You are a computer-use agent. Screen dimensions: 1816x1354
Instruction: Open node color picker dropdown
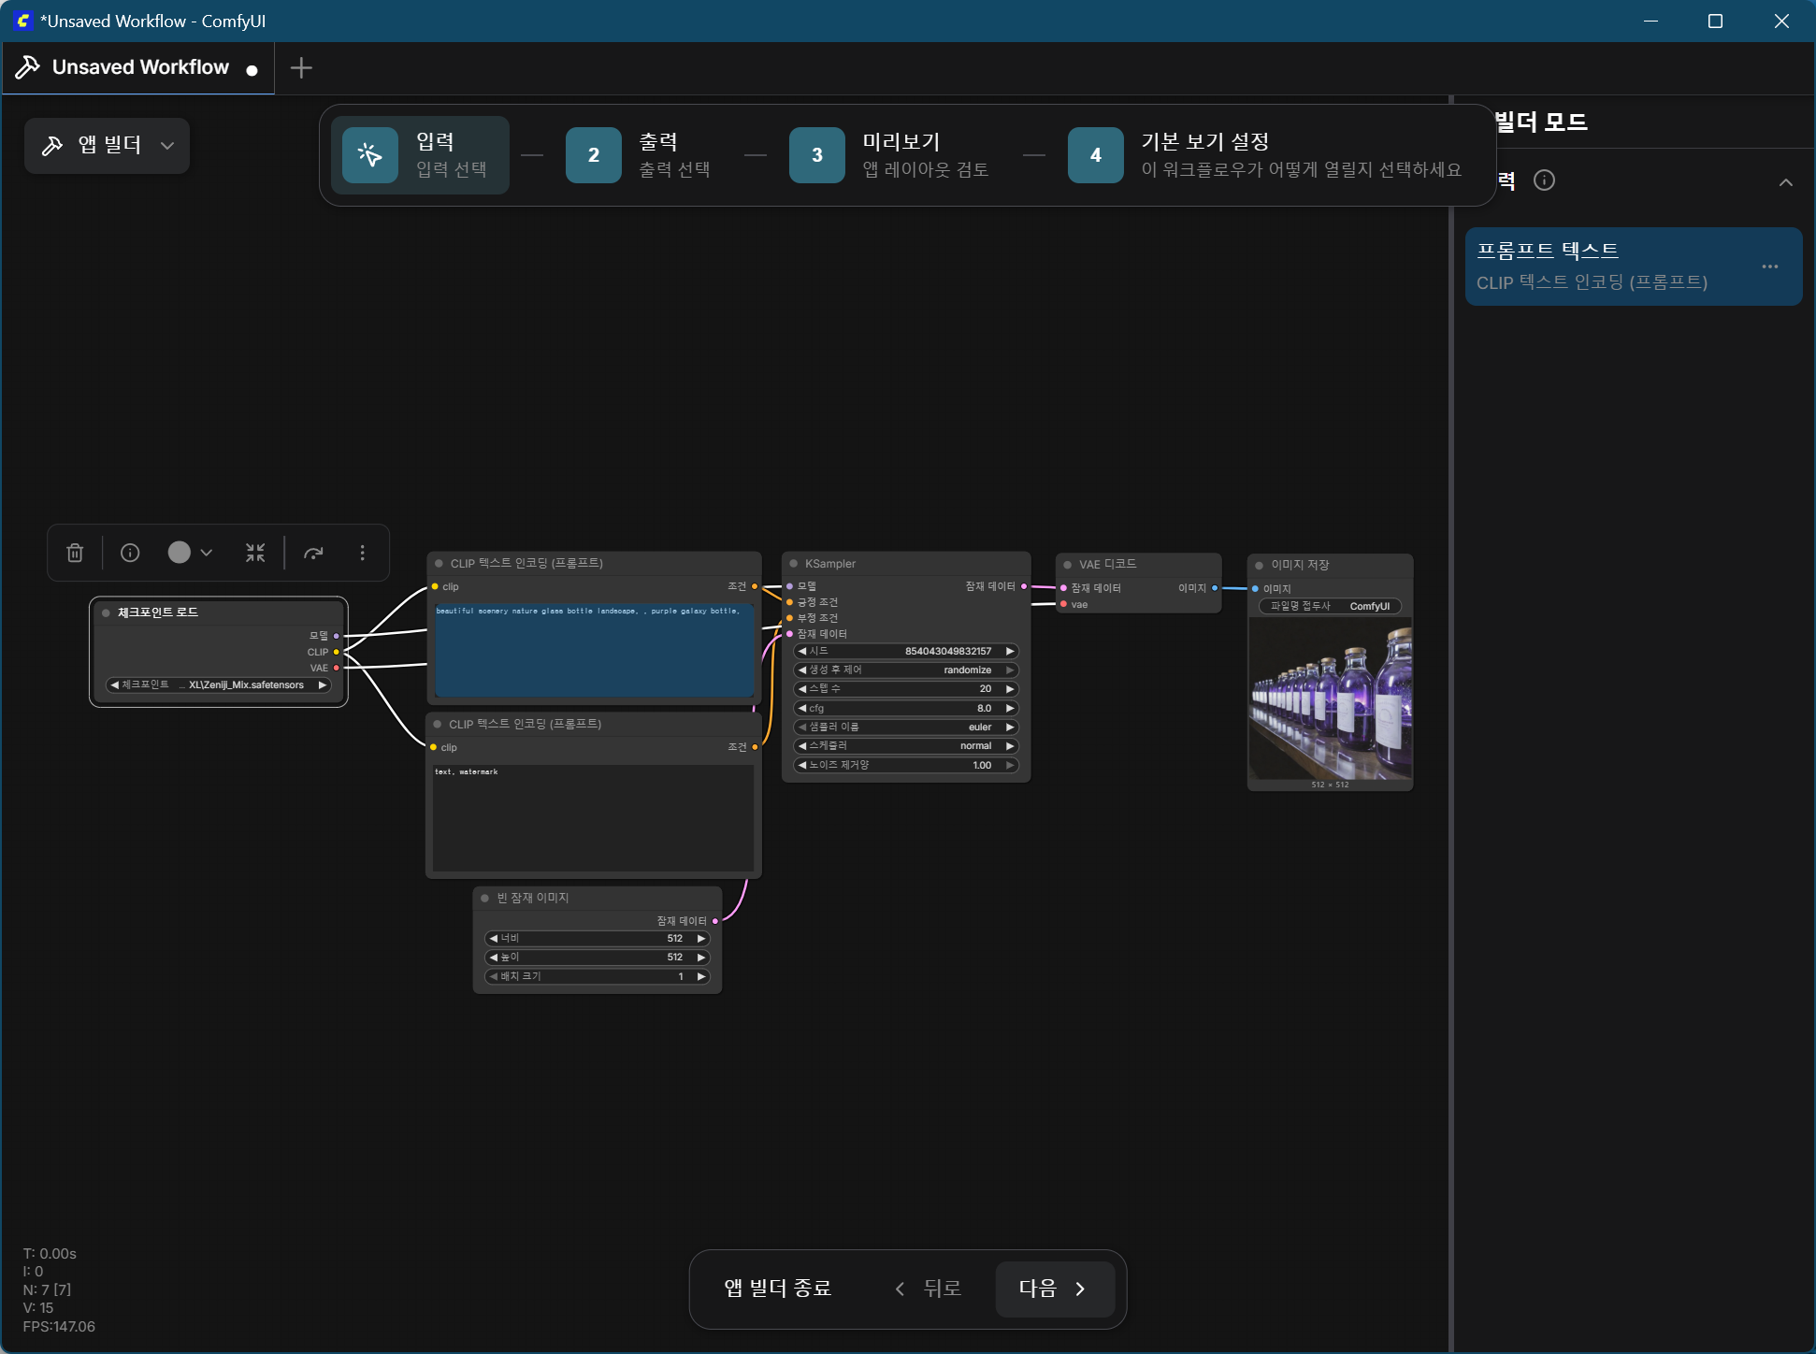(191, 553)
